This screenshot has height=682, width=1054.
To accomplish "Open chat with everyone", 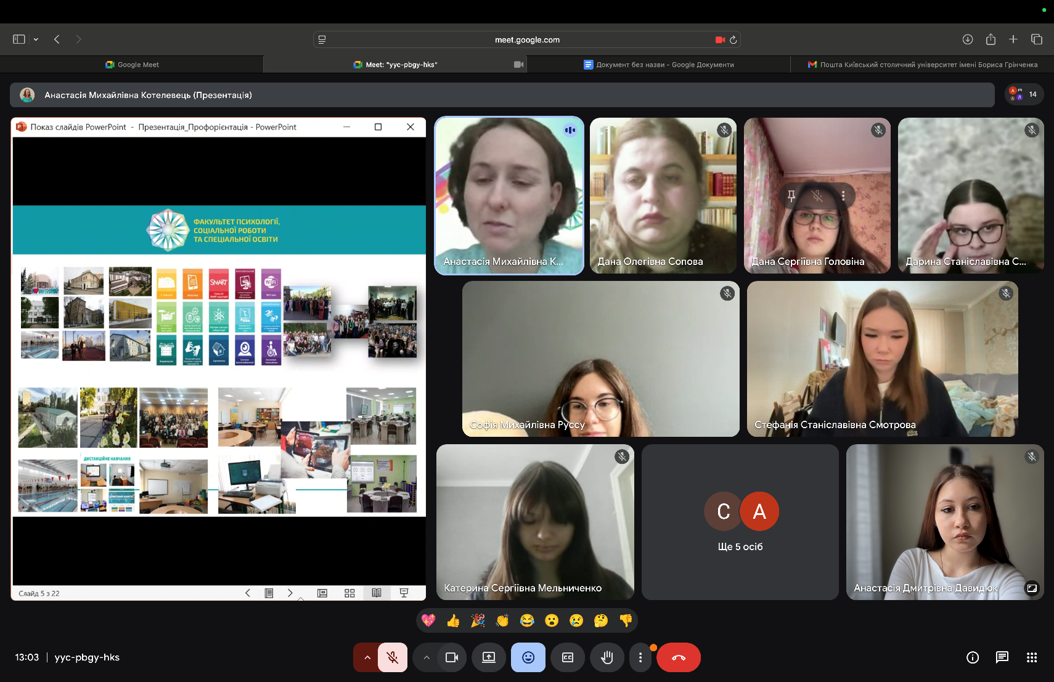I will pyautogui.click(x=1002, y=657).
